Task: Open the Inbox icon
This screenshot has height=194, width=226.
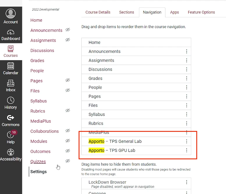Action: [11, 83]
